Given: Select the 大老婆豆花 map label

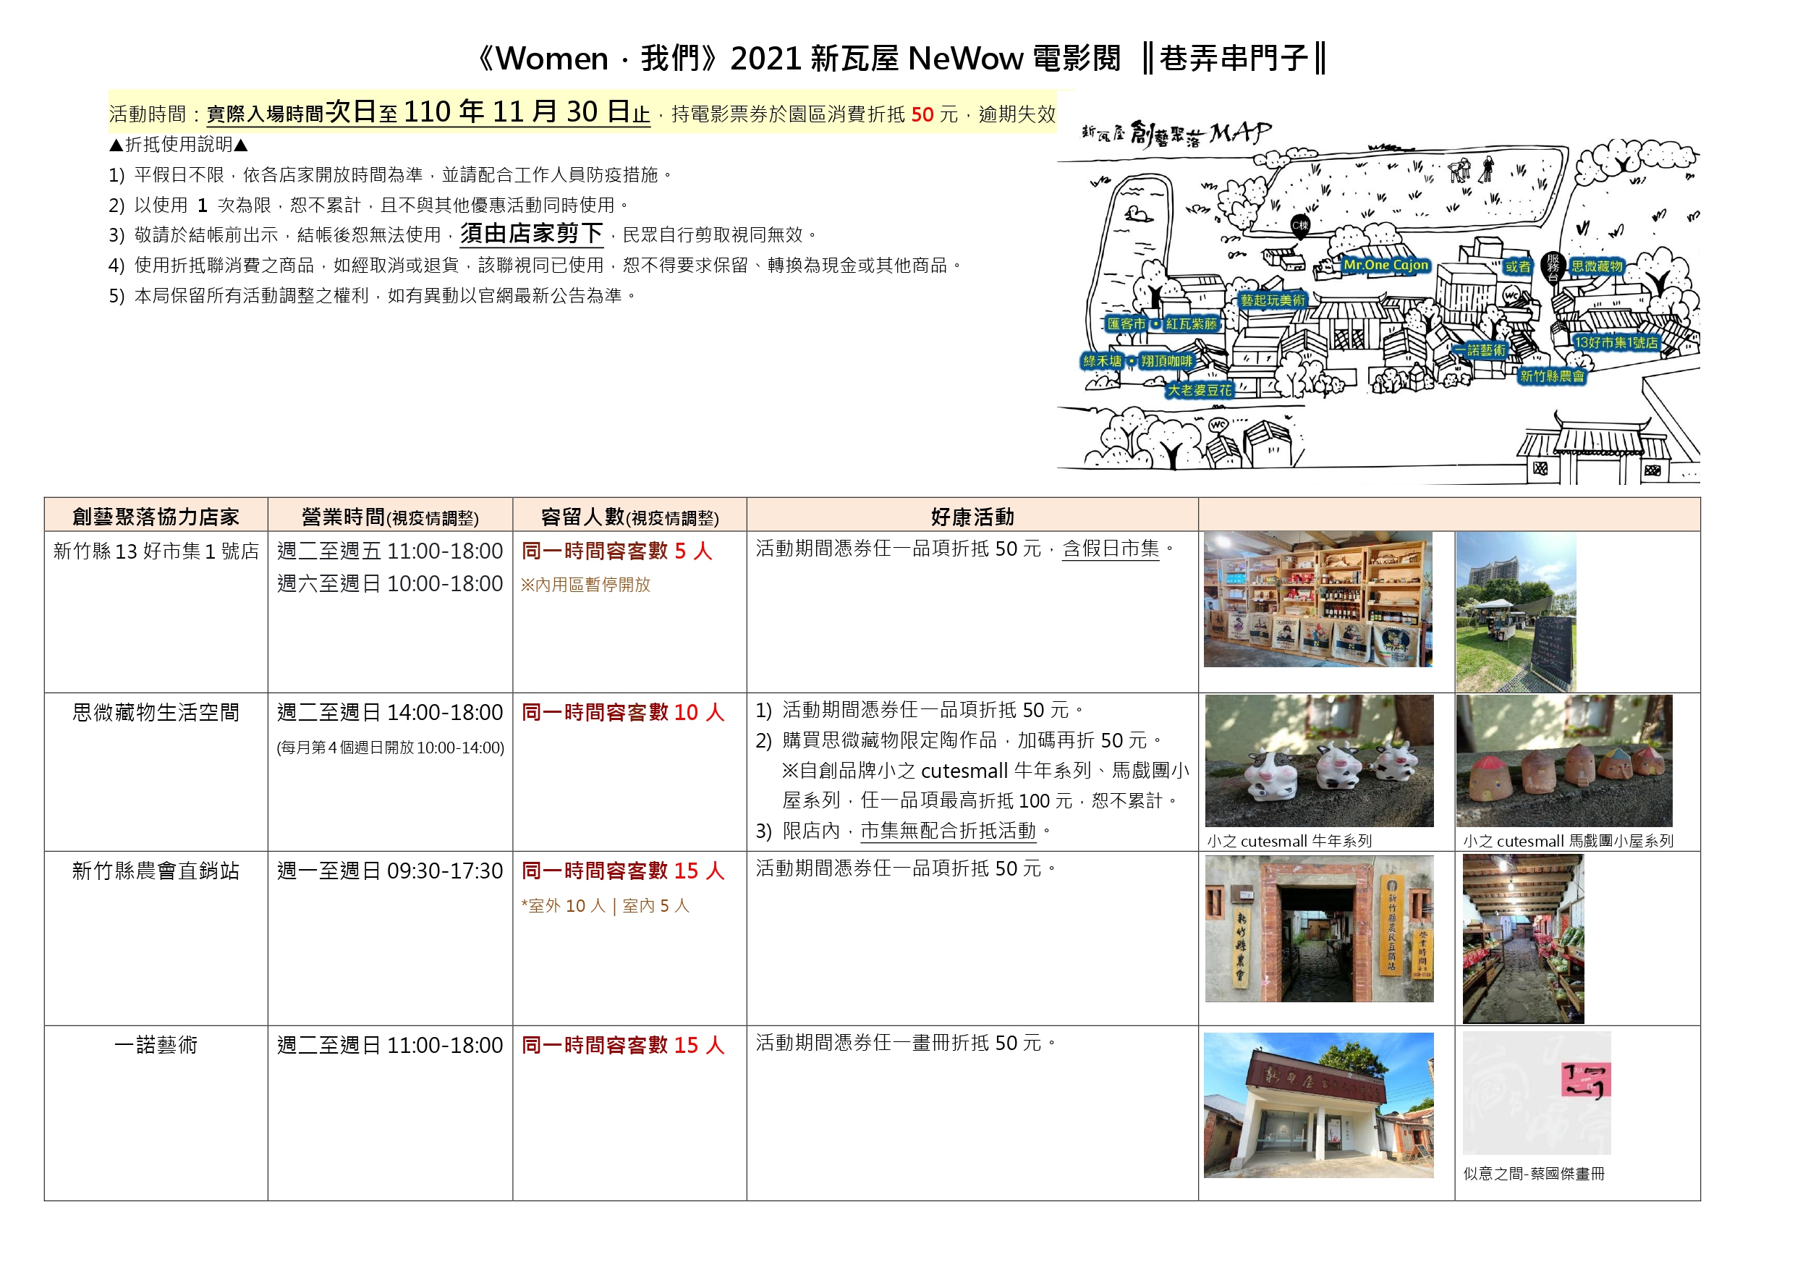Looking at the screenshot, I should point(1200,389).
